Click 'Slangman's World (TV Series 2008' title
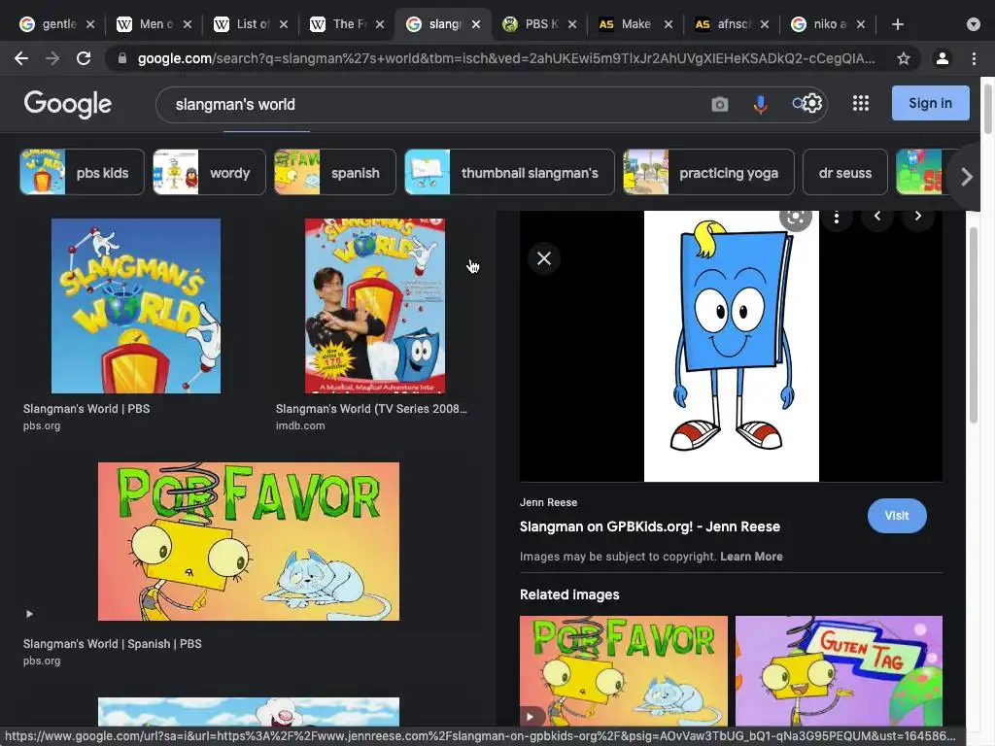Screen dimensions: 995x746 [x=370, y=409]
